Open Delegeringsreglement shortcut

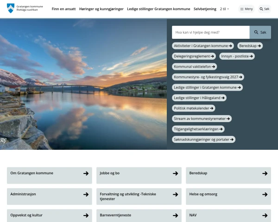tap(194, 56)
